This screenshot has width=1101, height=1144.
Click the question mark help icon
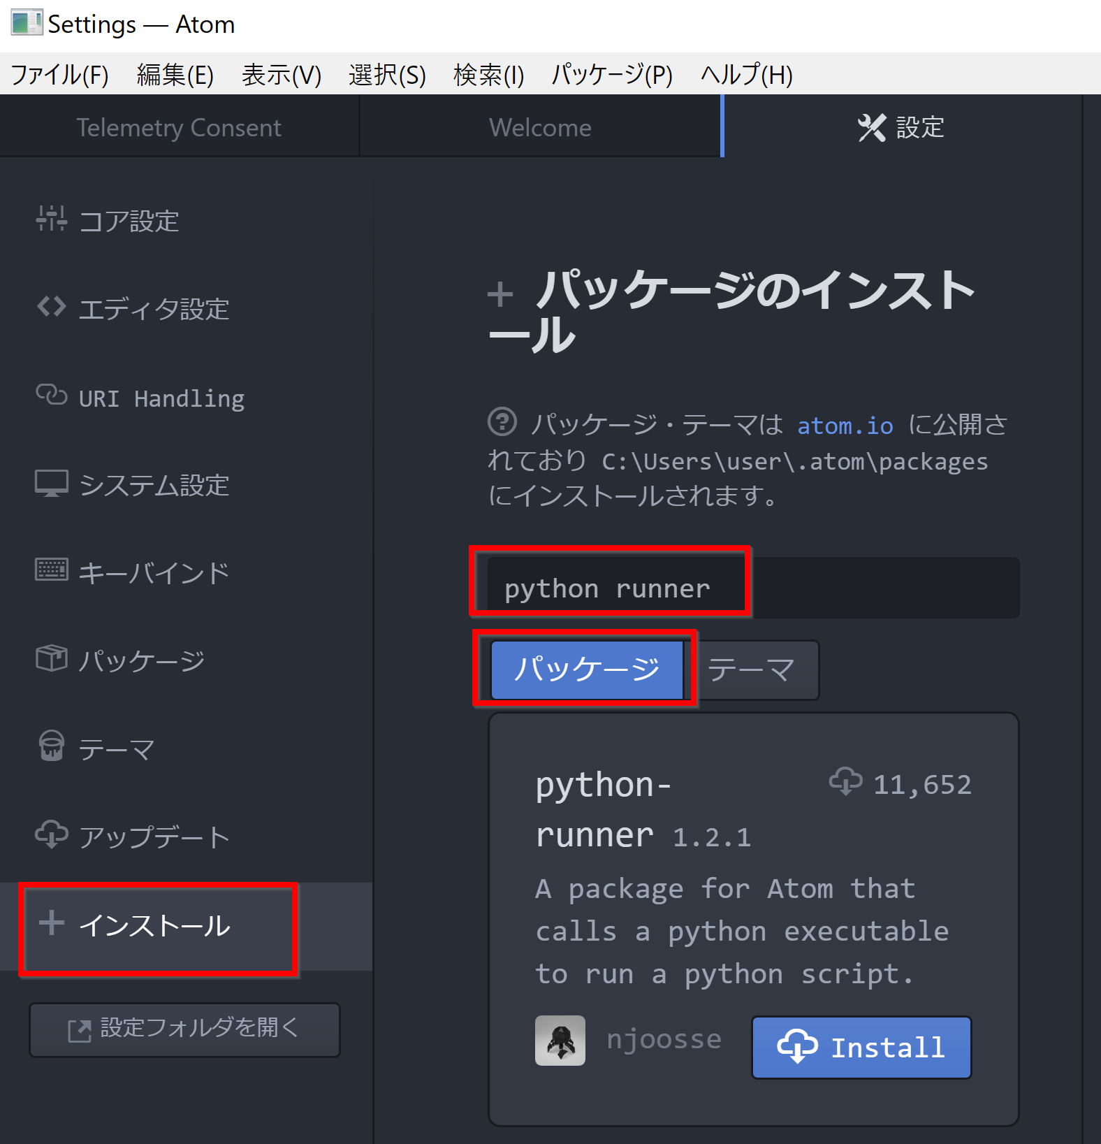pyautogui.click(x=502, y=422)
